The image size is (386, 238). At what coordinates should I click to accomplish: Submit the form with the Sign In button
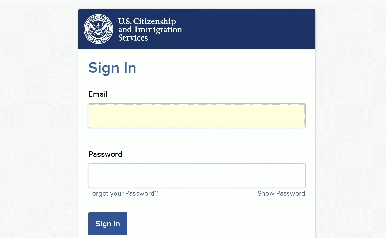(108, 224)
